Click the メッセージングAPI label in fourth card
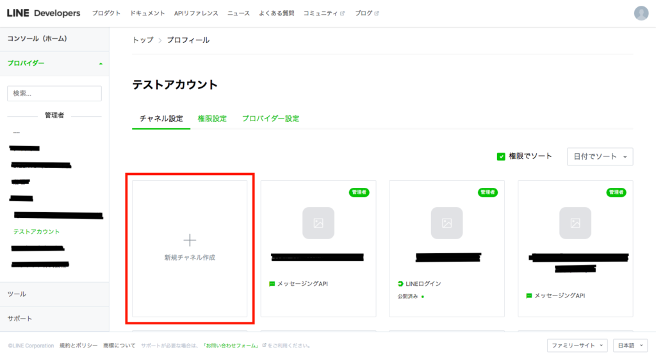This screenshot has width=656, height=359. click(x=560, y=296)
